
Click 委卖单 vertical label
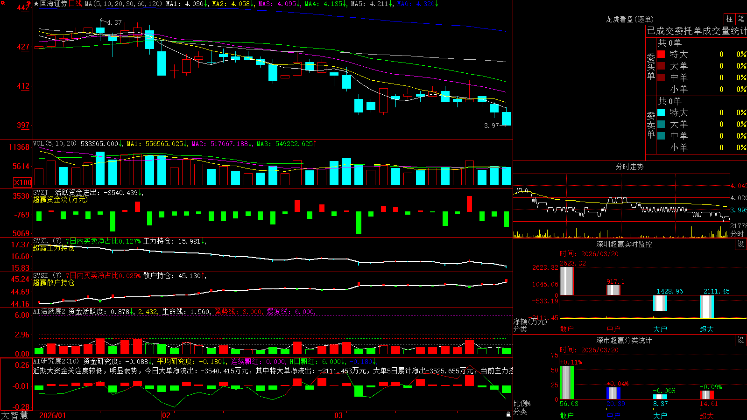click(651, 125)
